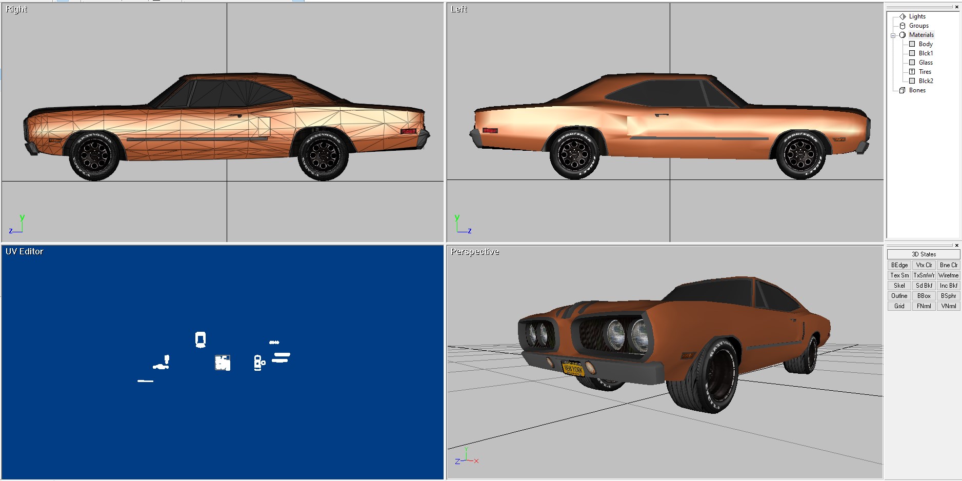Viewport: 962px width, 481px height.
Task: Click the FNrml face normals button
Action: [924, 306]
